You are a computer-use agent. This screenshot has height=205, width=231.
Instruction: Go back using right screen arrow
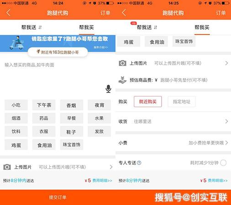(124, 13)
